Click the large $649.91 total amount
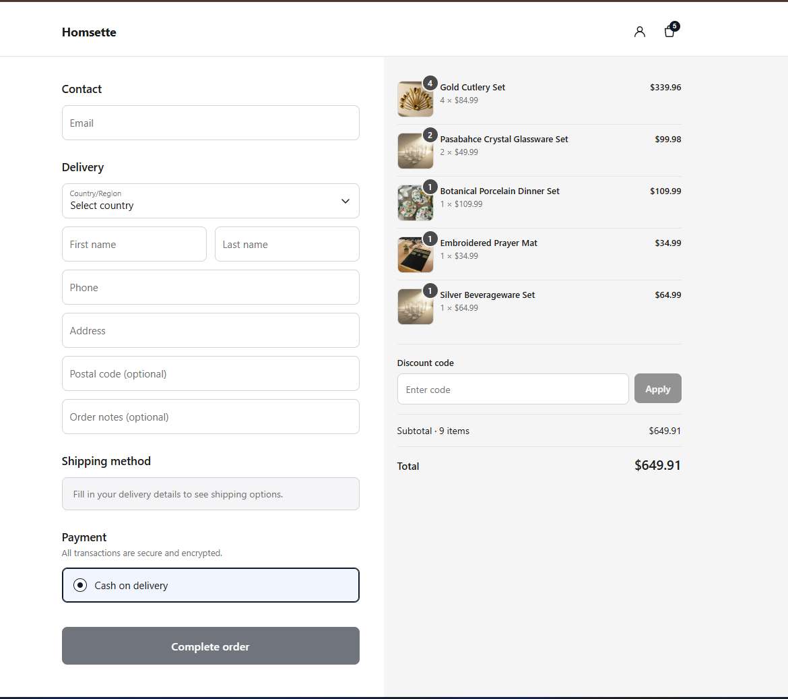 pos(657,465)
